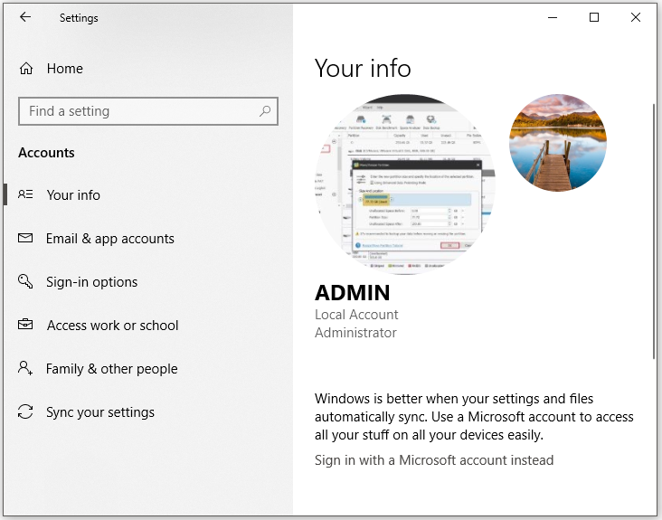Focus the Find a setting field
Viewport: 662px width, 520px height.
coord(148,111)
